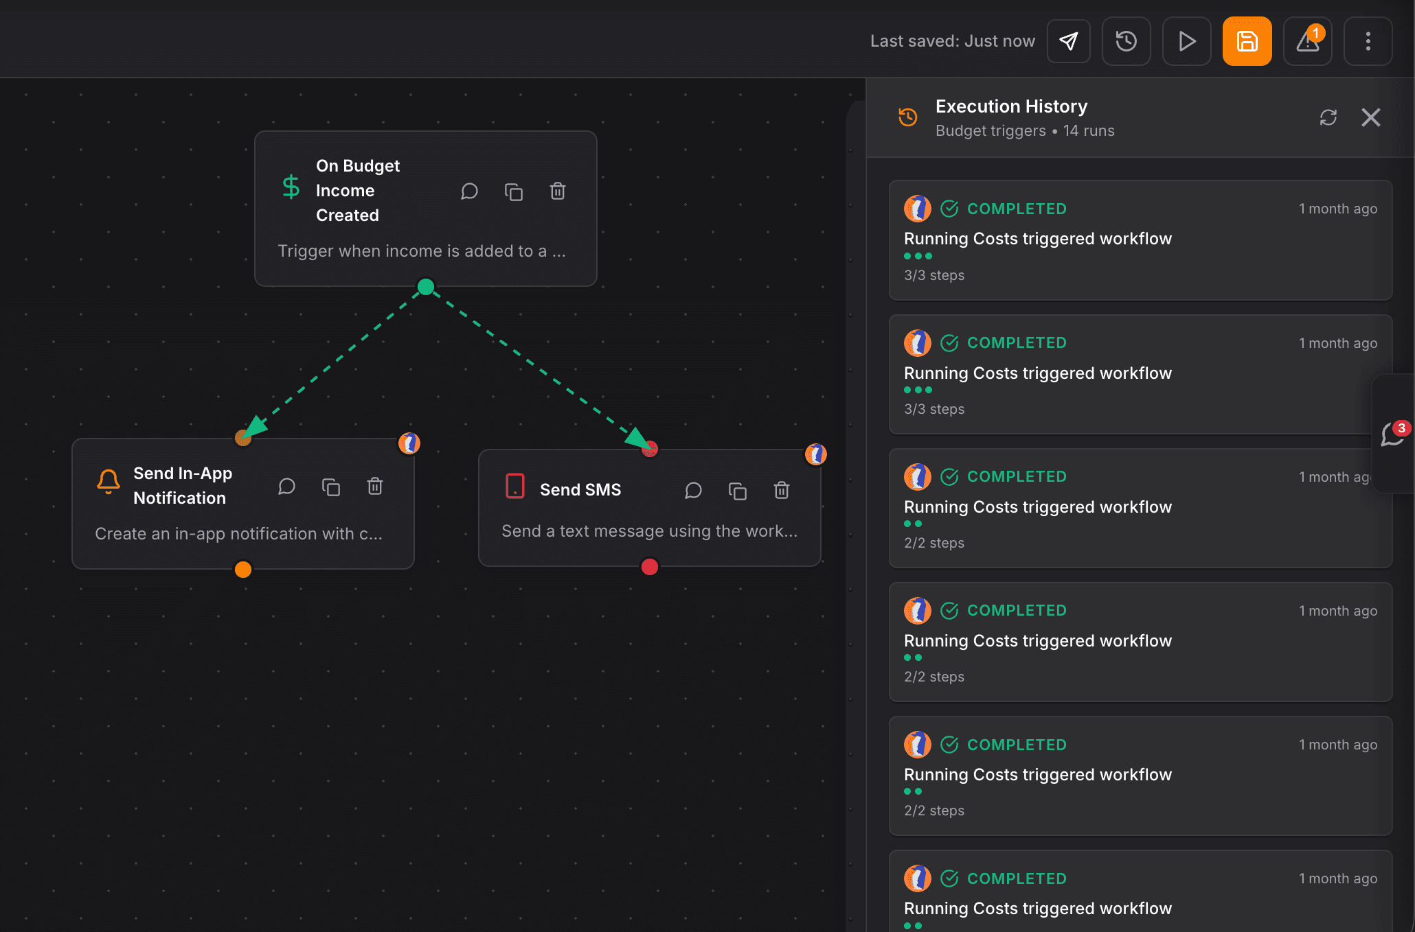The height and width of the screenshot is (932, 1415).
Task: Duplicate the Send In-App Notification node
Action: coord(331,486)
